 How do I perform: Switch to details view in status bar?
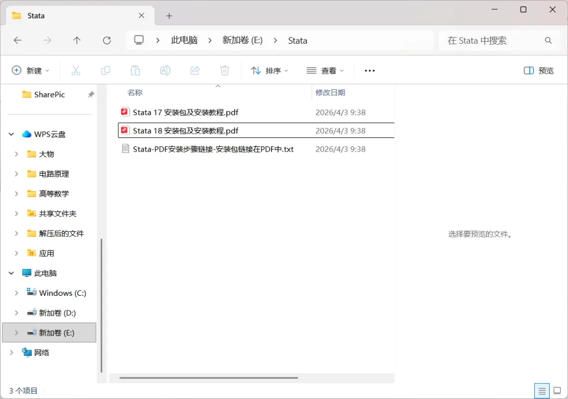tap(542, 391)
